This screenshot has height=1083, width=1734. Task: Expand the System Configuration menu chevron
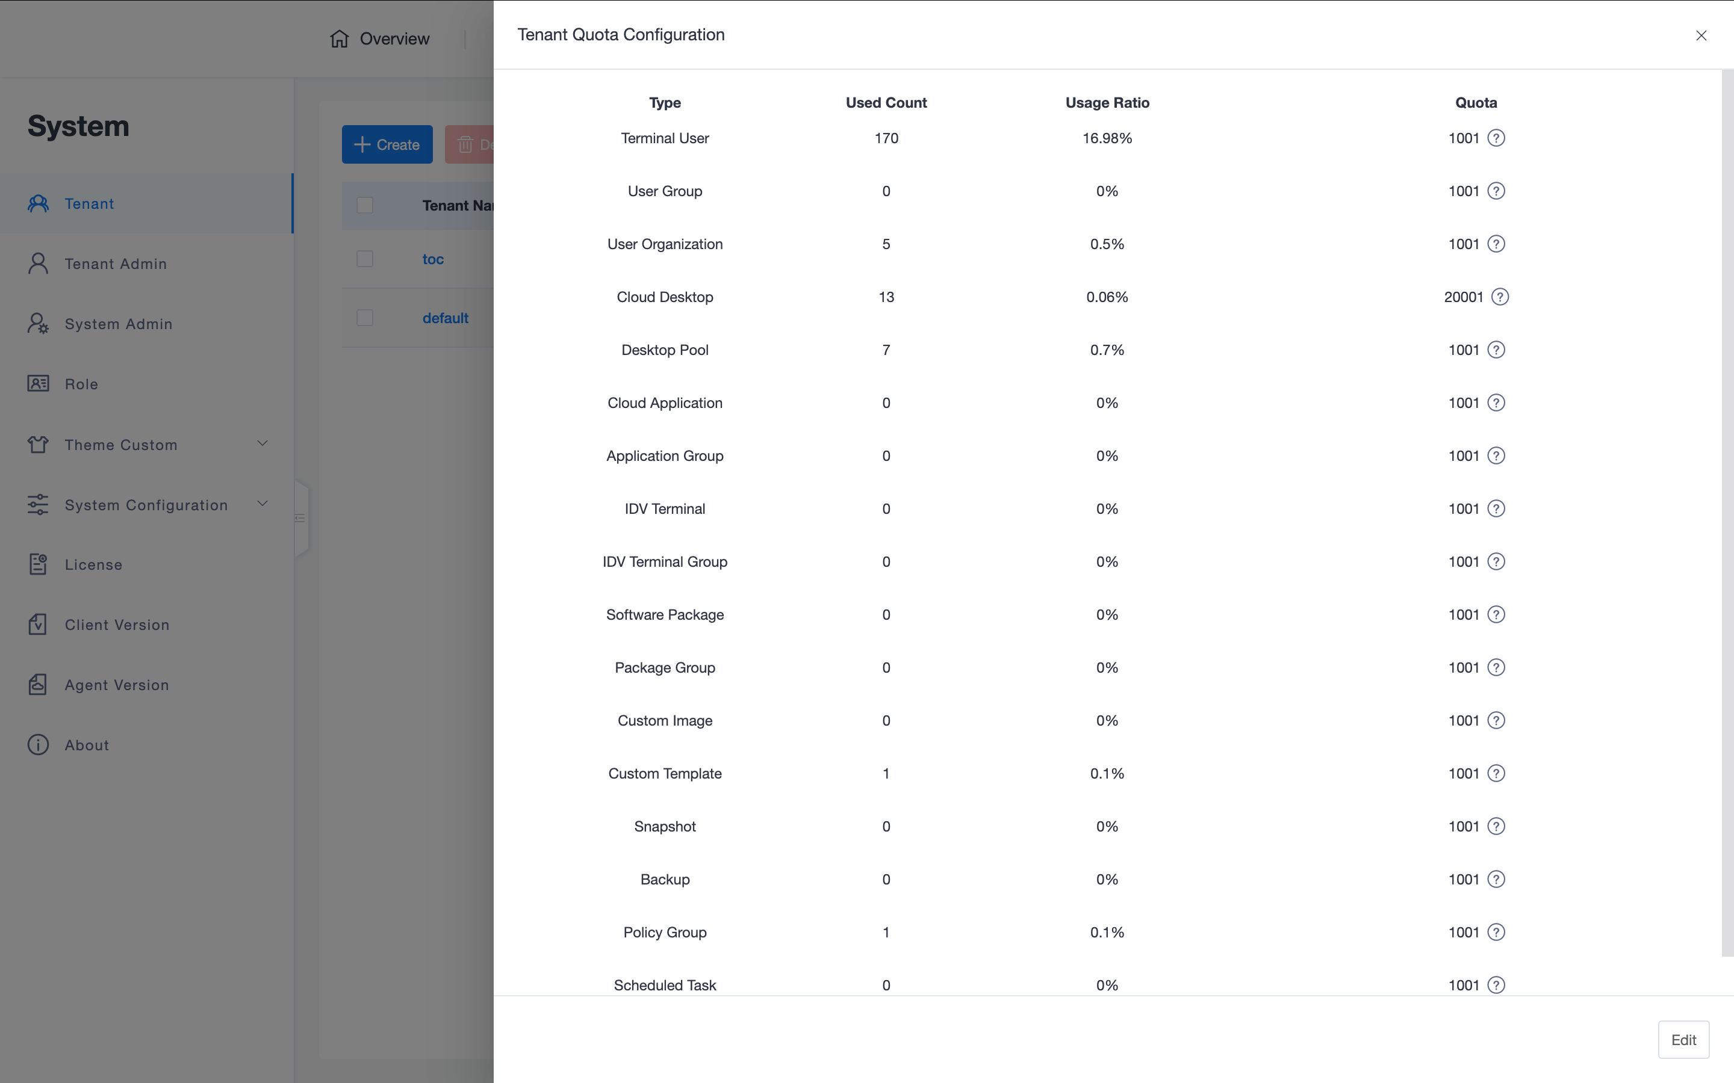click(x=263, y=504)
